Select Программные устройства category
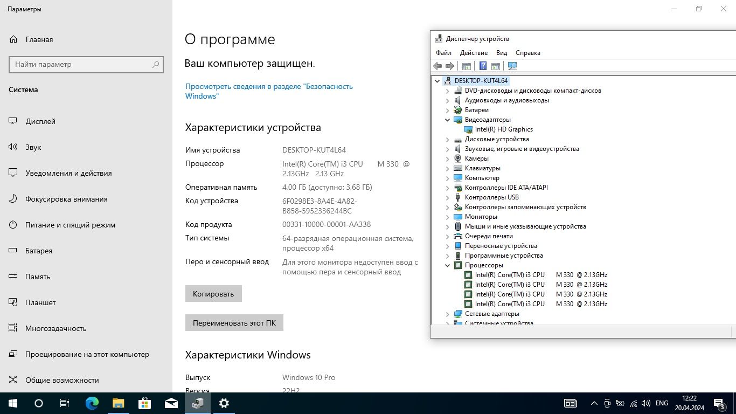 click(x=504, y=256)
